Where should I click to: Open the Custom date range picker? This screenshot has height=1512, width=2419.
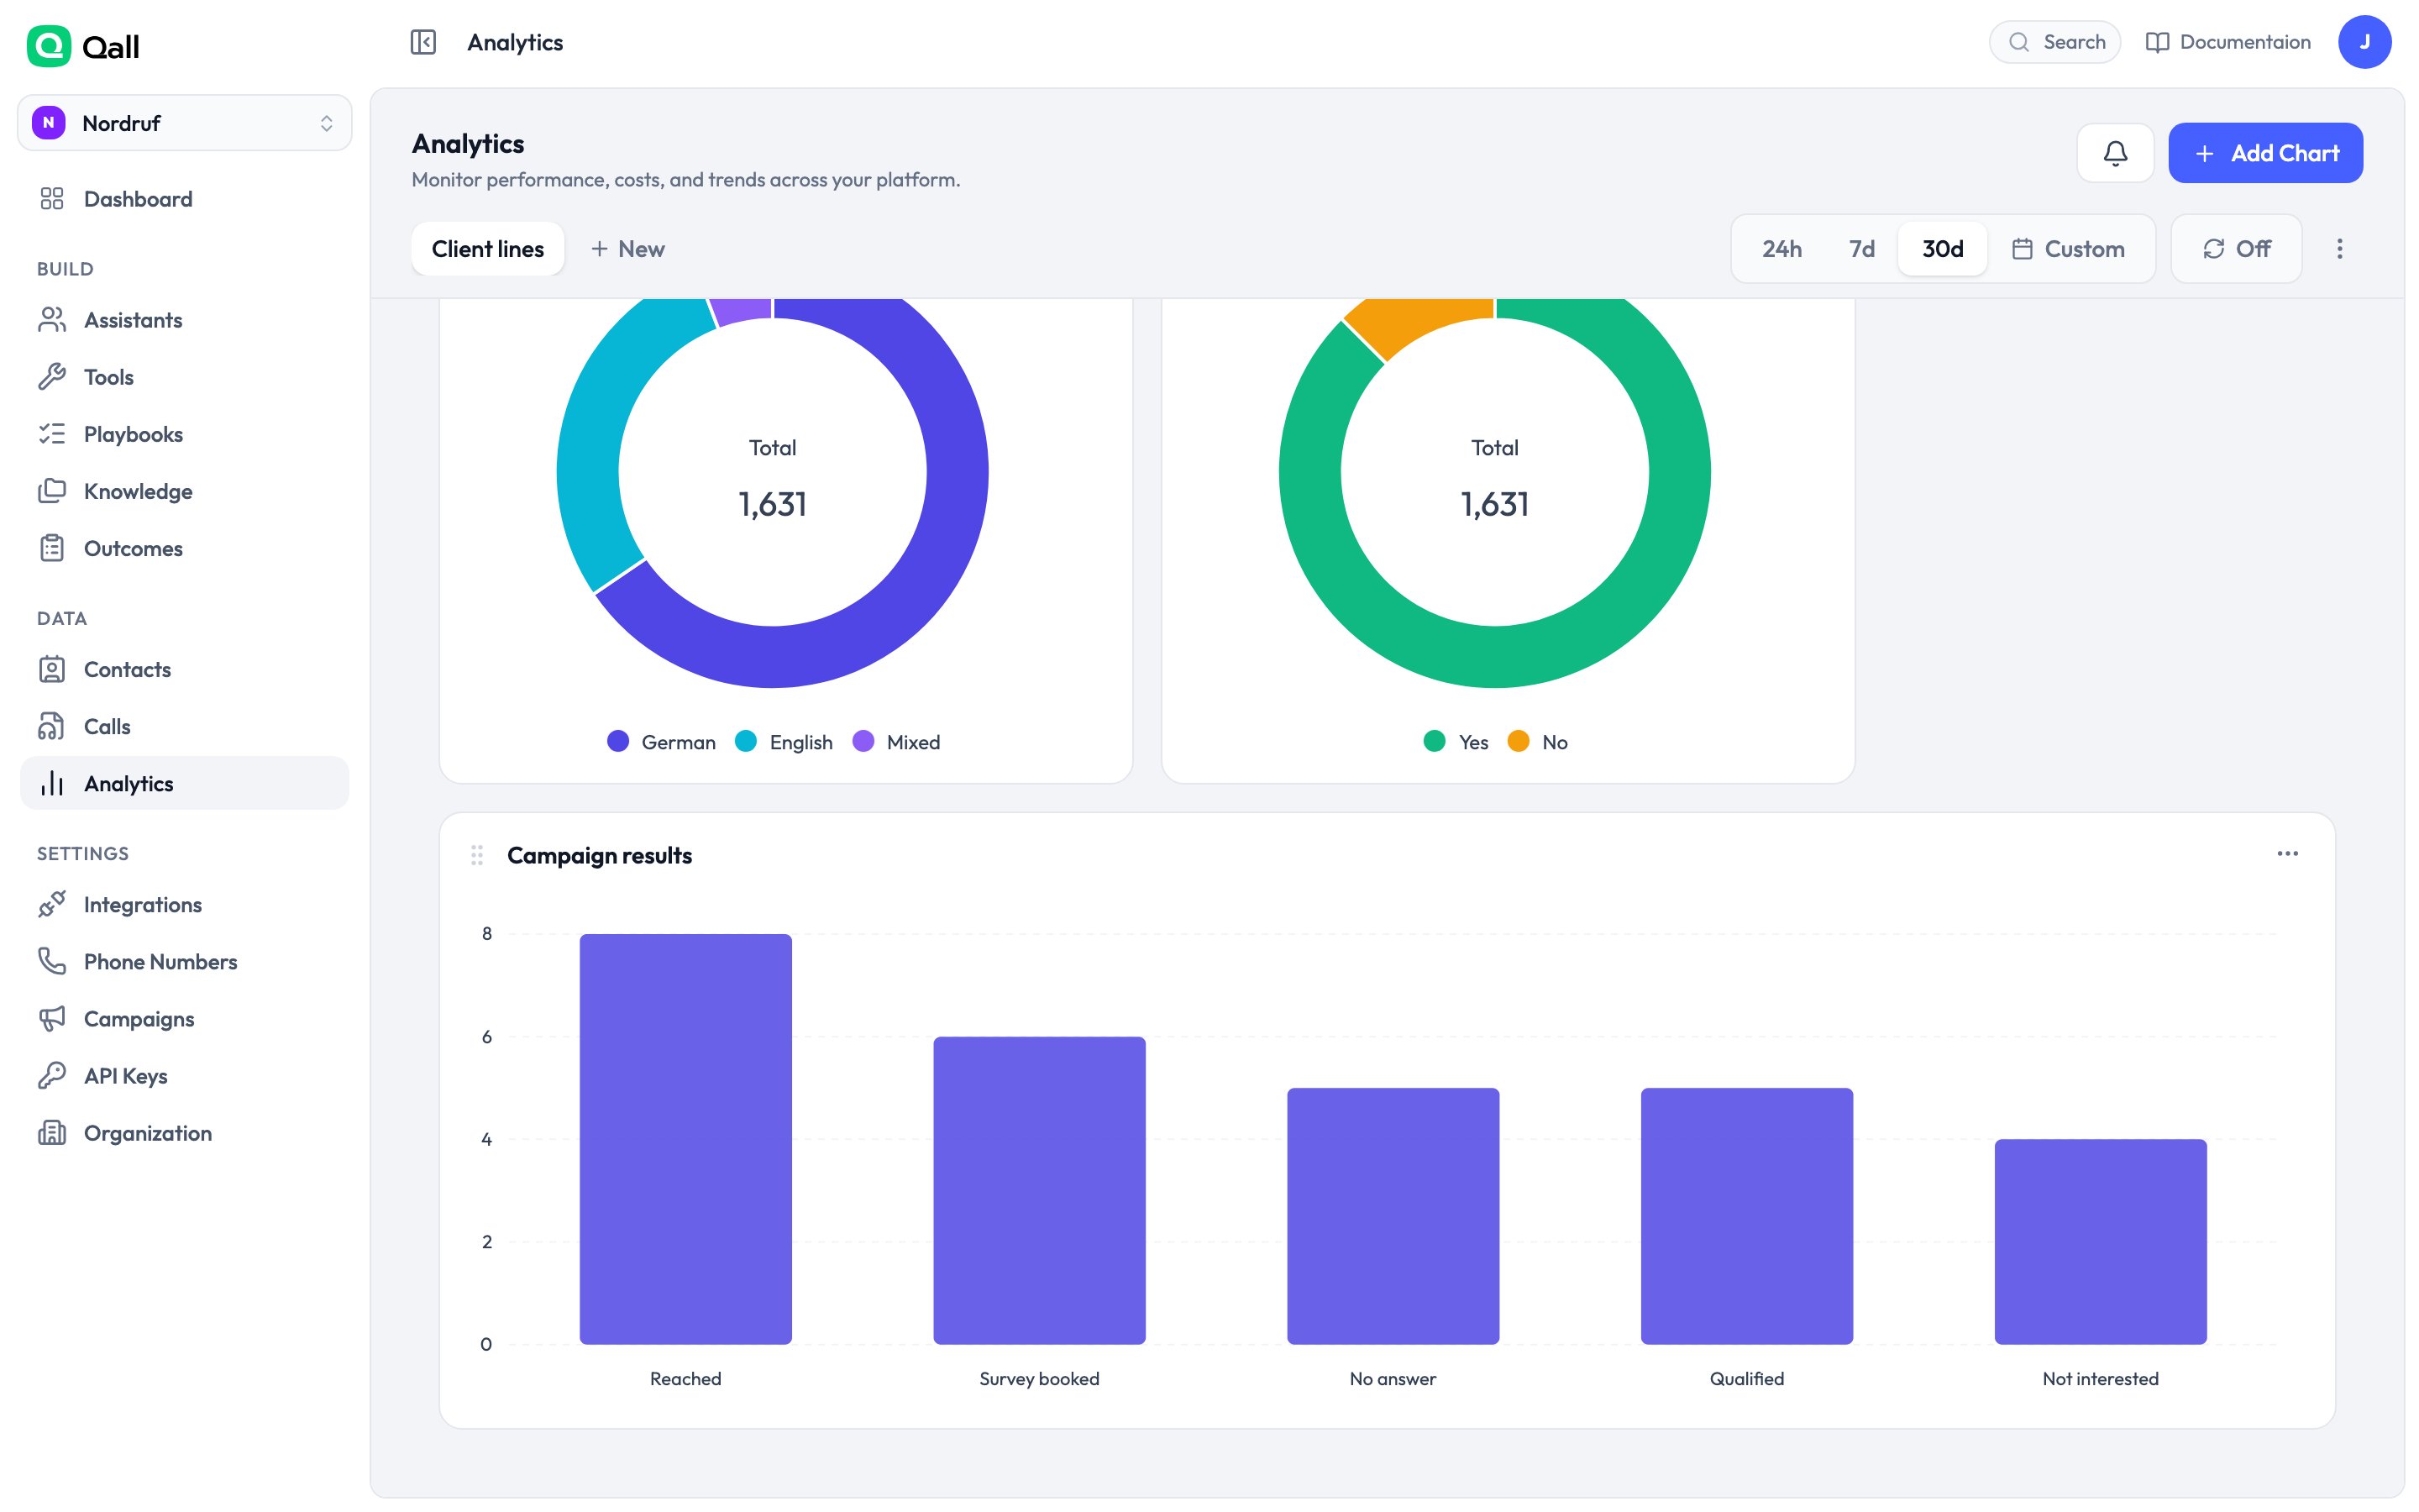(2068, 249)
